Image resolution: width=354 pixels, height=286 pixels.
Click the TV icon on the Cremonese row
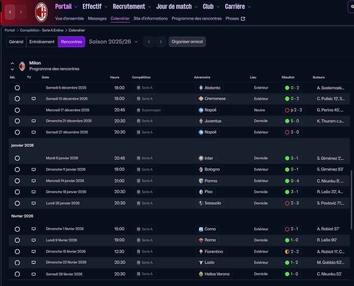click(x=33, y=99)
